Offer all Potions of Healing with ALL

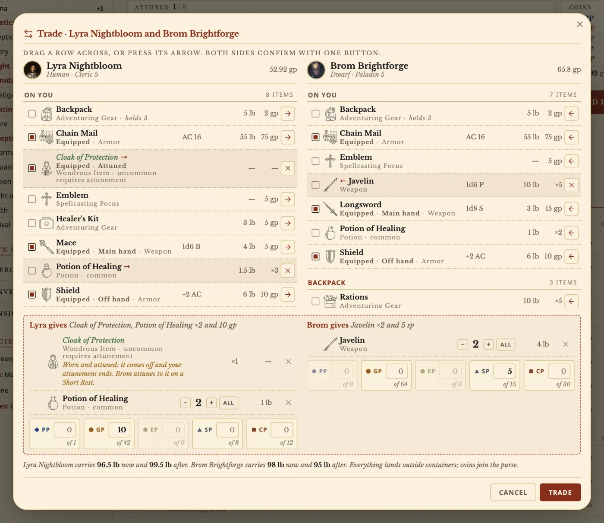click(229, 403)
